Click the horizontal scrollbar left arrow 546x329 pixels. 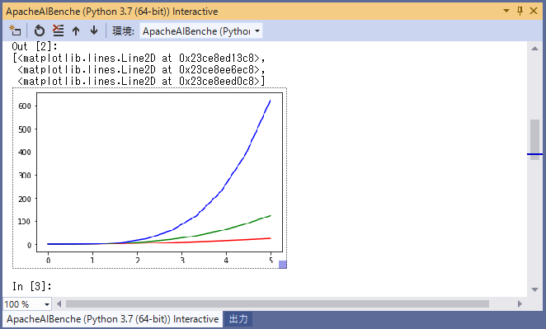[59, 304]
